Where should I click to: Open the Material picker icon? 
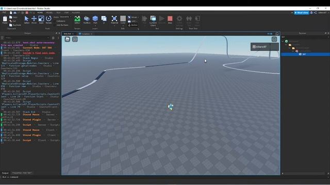[x=114, y=18]
